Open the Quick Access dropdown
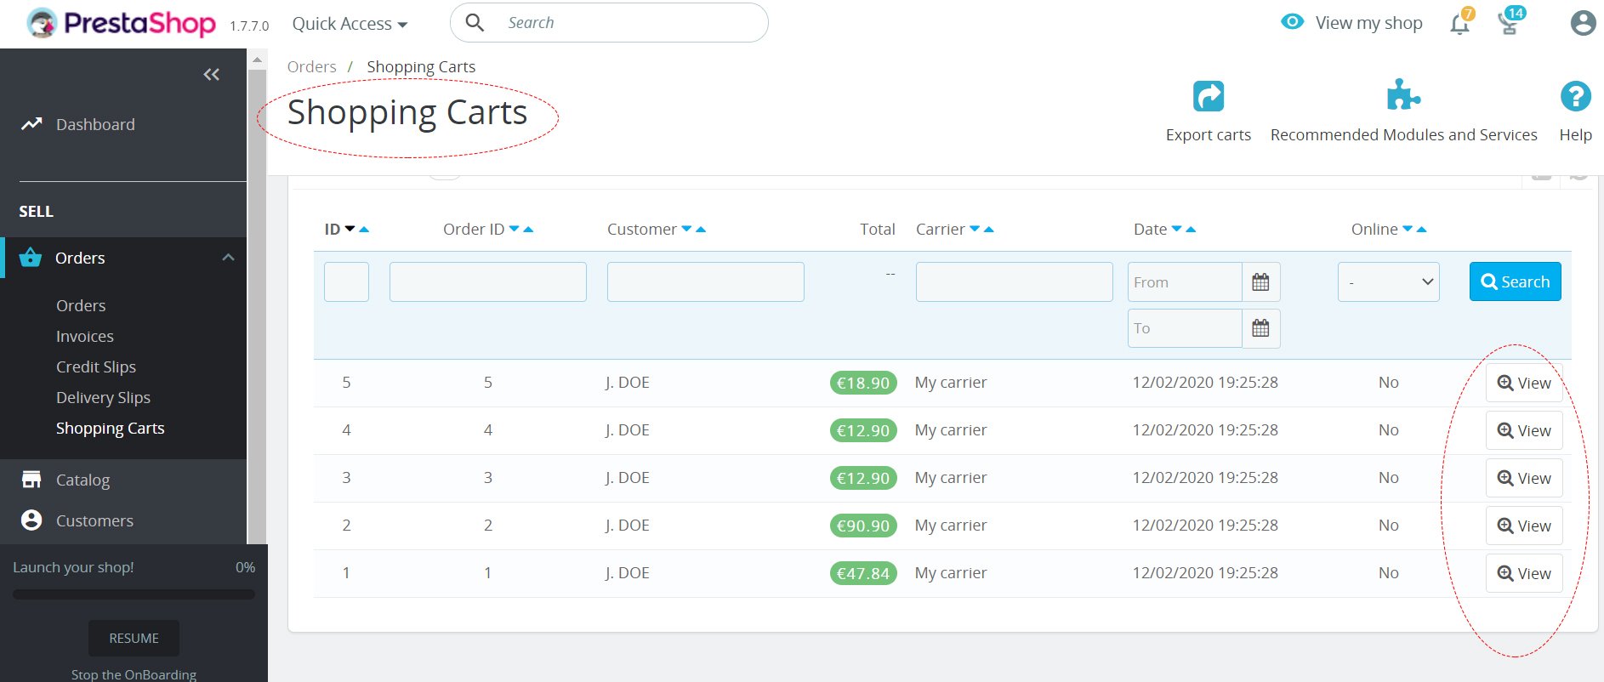The image size is (1604, 682). tap(350, 24)
